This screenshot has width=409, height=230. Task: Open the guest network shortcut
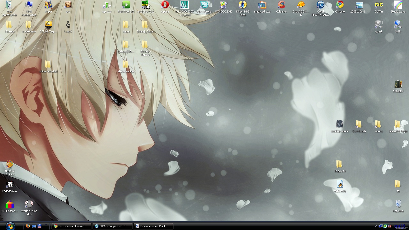379,27
